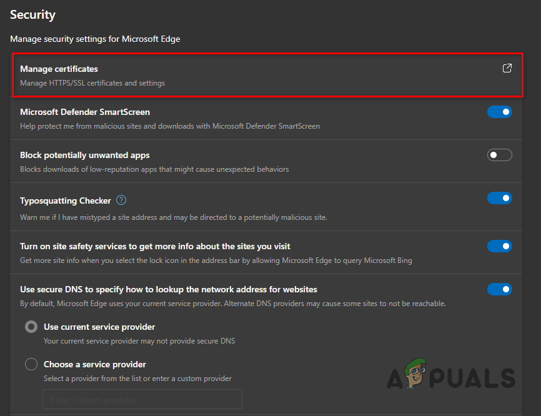Open the Manage certificates external link icon
The width and height of the screenshot is (541, 416).
tap(507, 68)
